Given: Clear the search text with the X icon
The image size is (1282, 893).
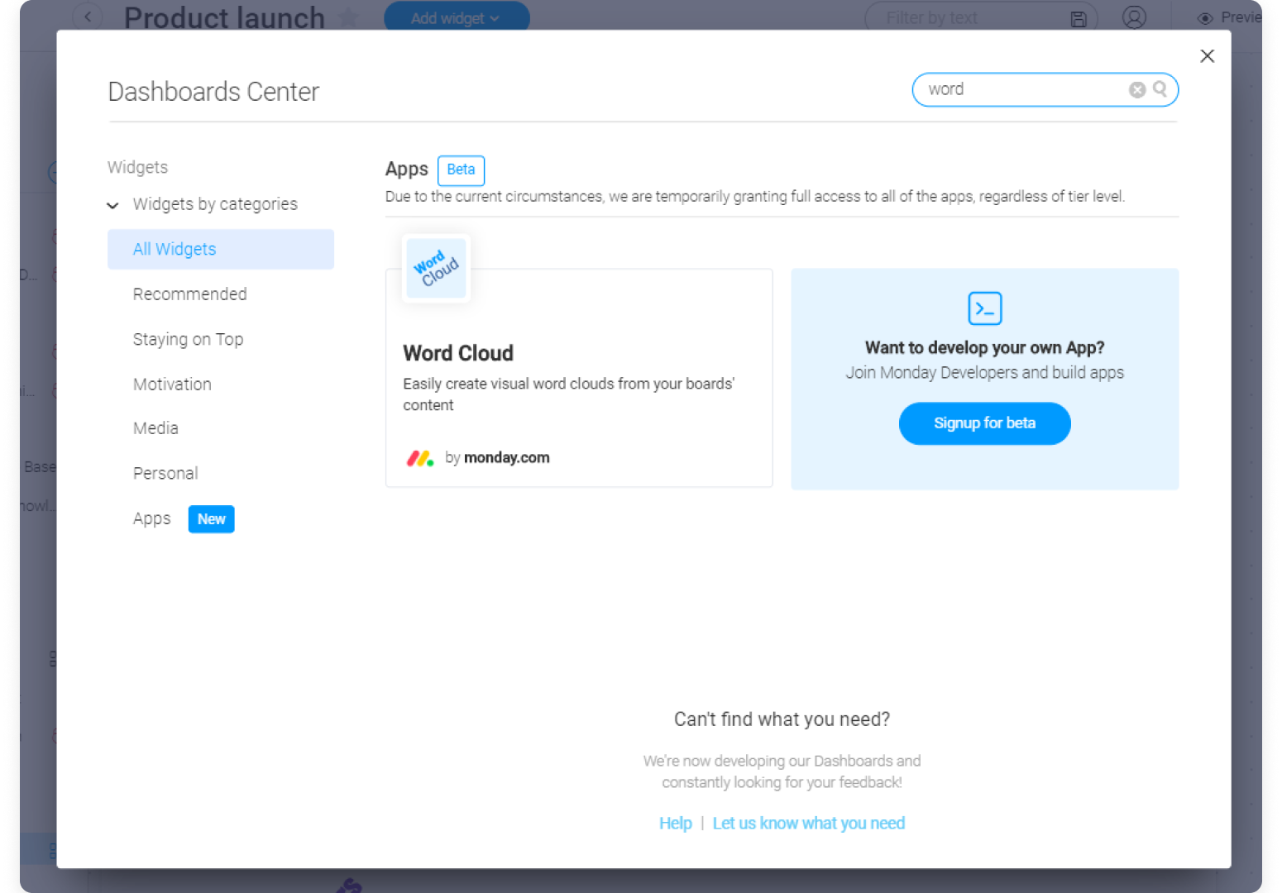Looking at the screenshot, I should pos(1137,89).
